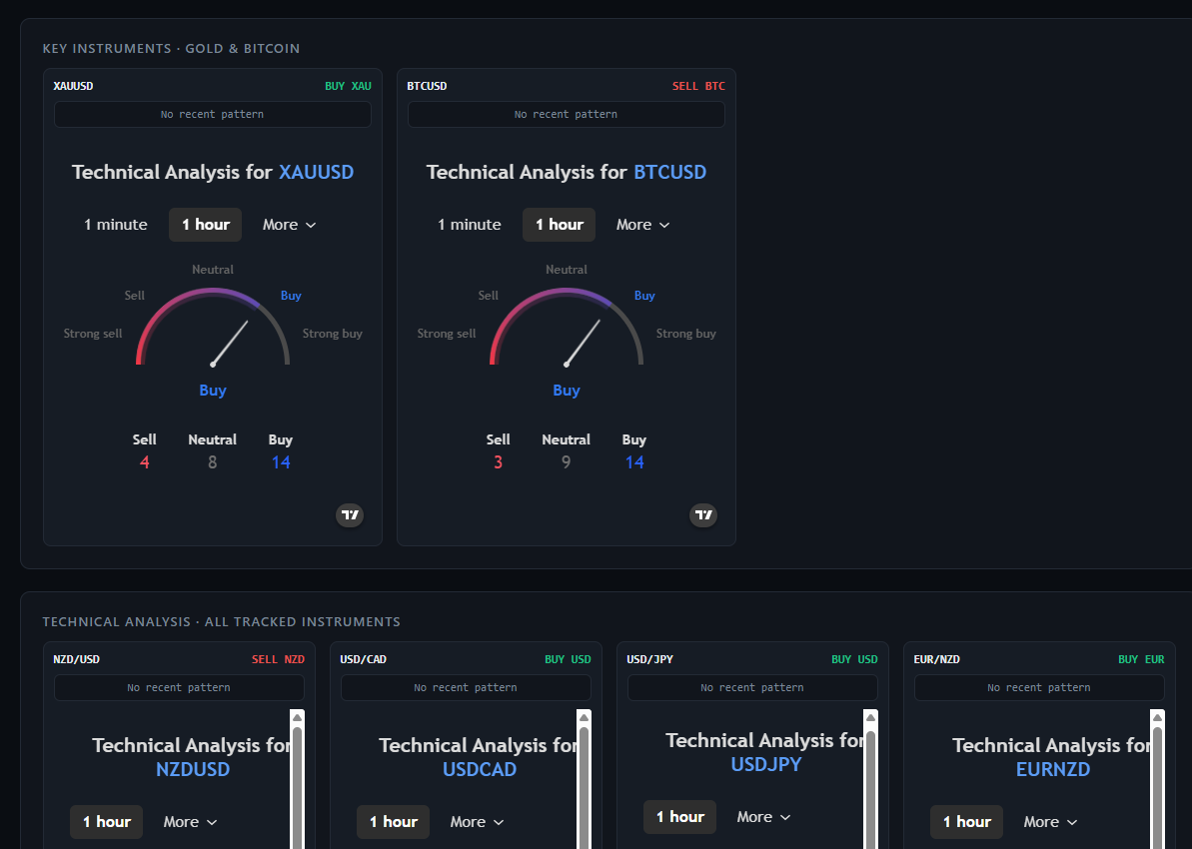
Task: Click Strong sell label on BTCUSD gauge
Action: click(x=447, y=334)
